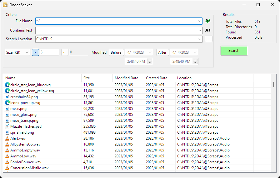280x178 pixels.
Task: Click VLC icon next to AmmoEmpty.wav
Action: click(7, 150)
